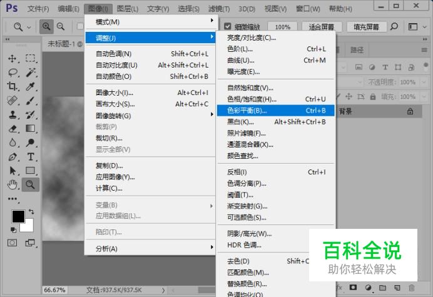Choose 色彩平衡(B)... from the menu

point(275,111)
